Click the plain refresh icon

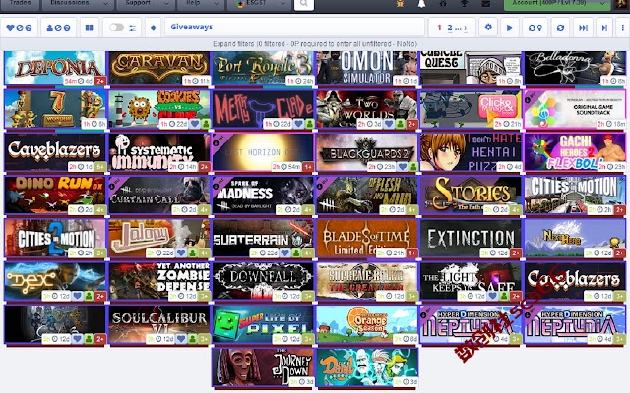560,28
